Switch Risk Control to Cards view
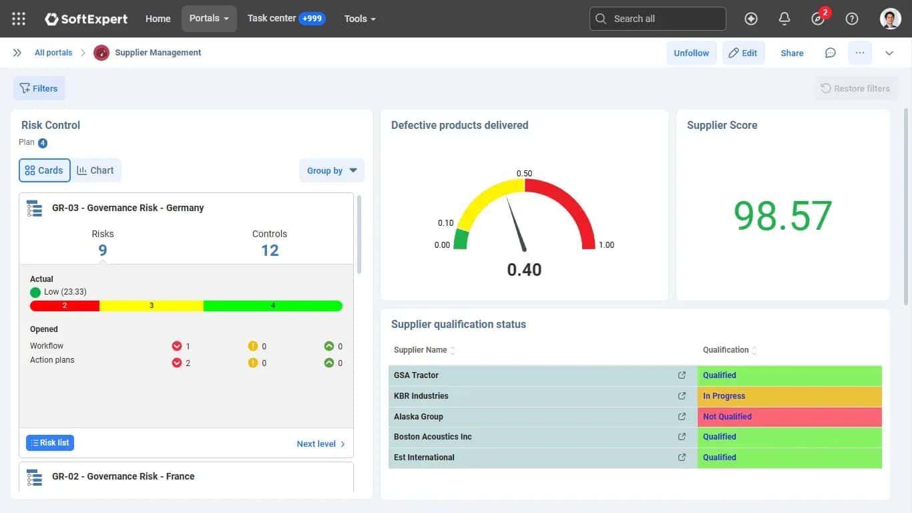Image resolution: width=912 pixels, height=513 pixels. point(44,170)
